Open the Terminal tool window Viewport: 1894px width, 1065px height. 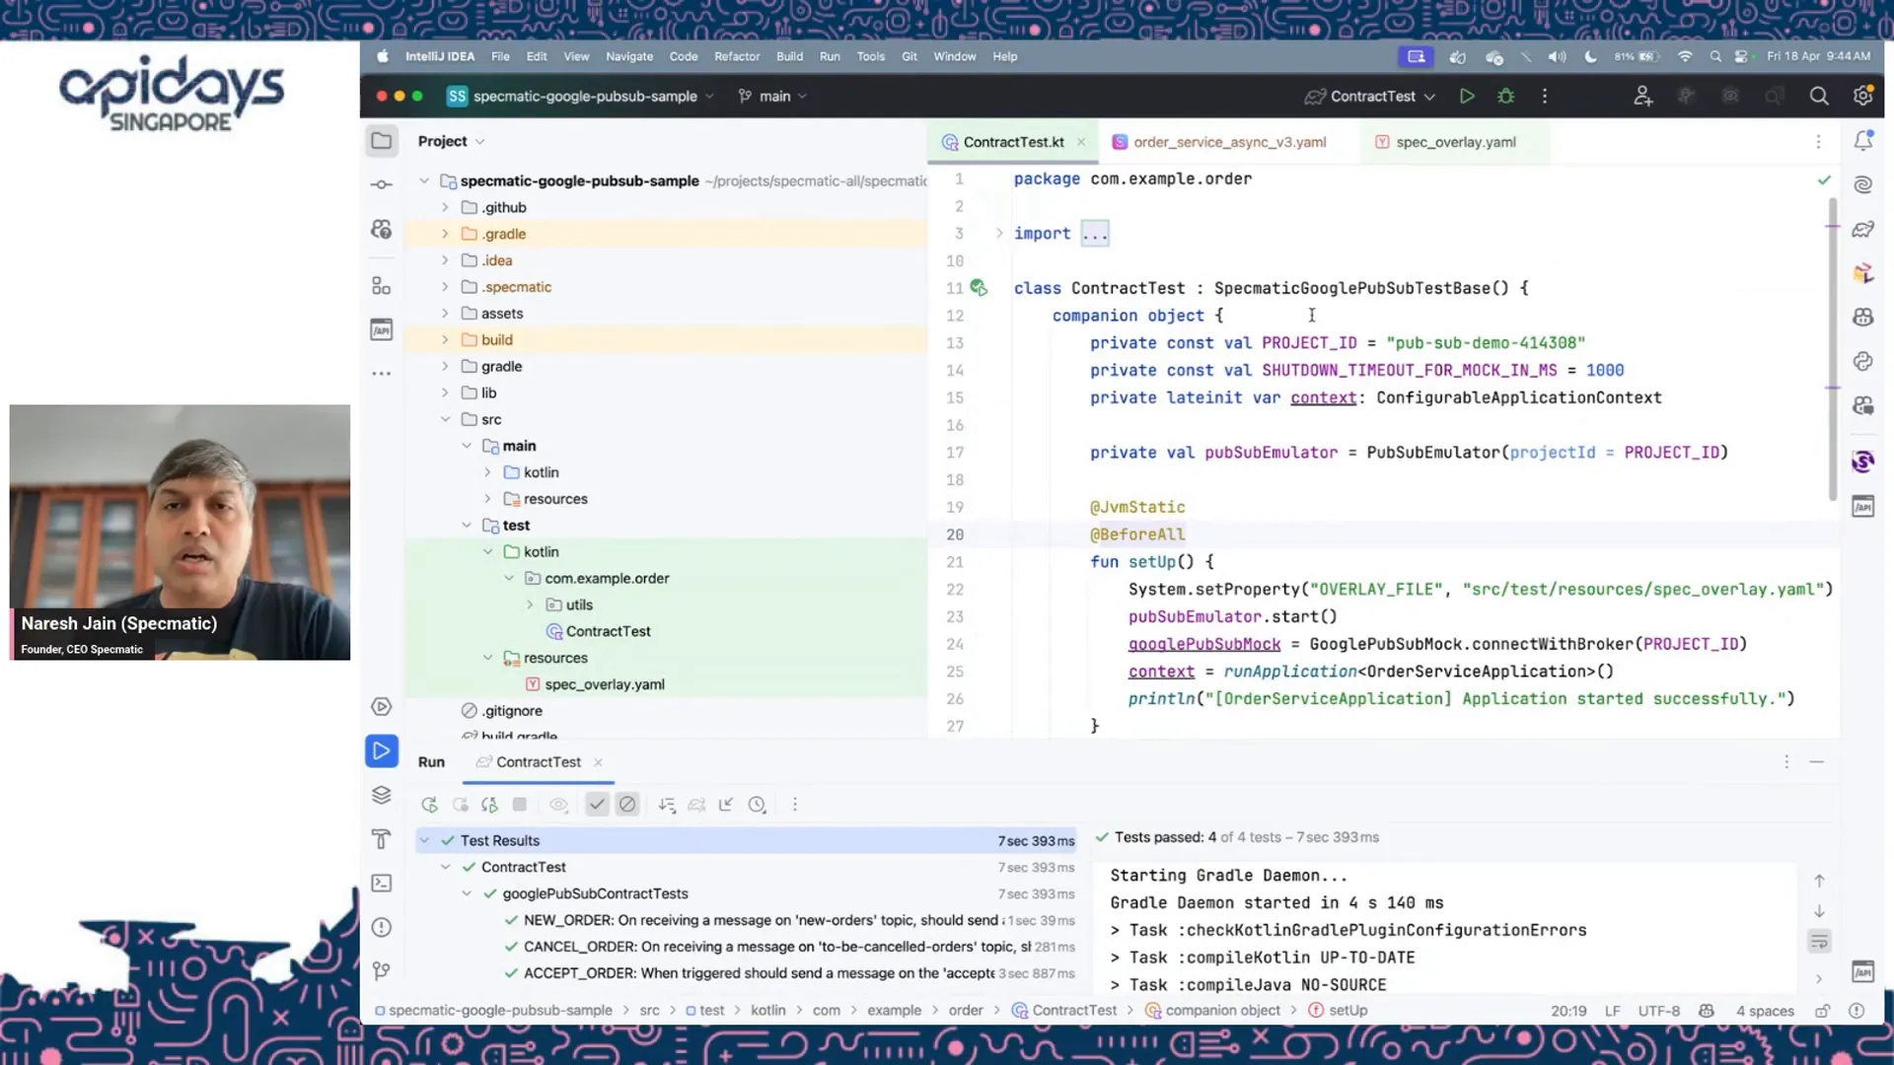pyautogui.click(x=382, y=884)
